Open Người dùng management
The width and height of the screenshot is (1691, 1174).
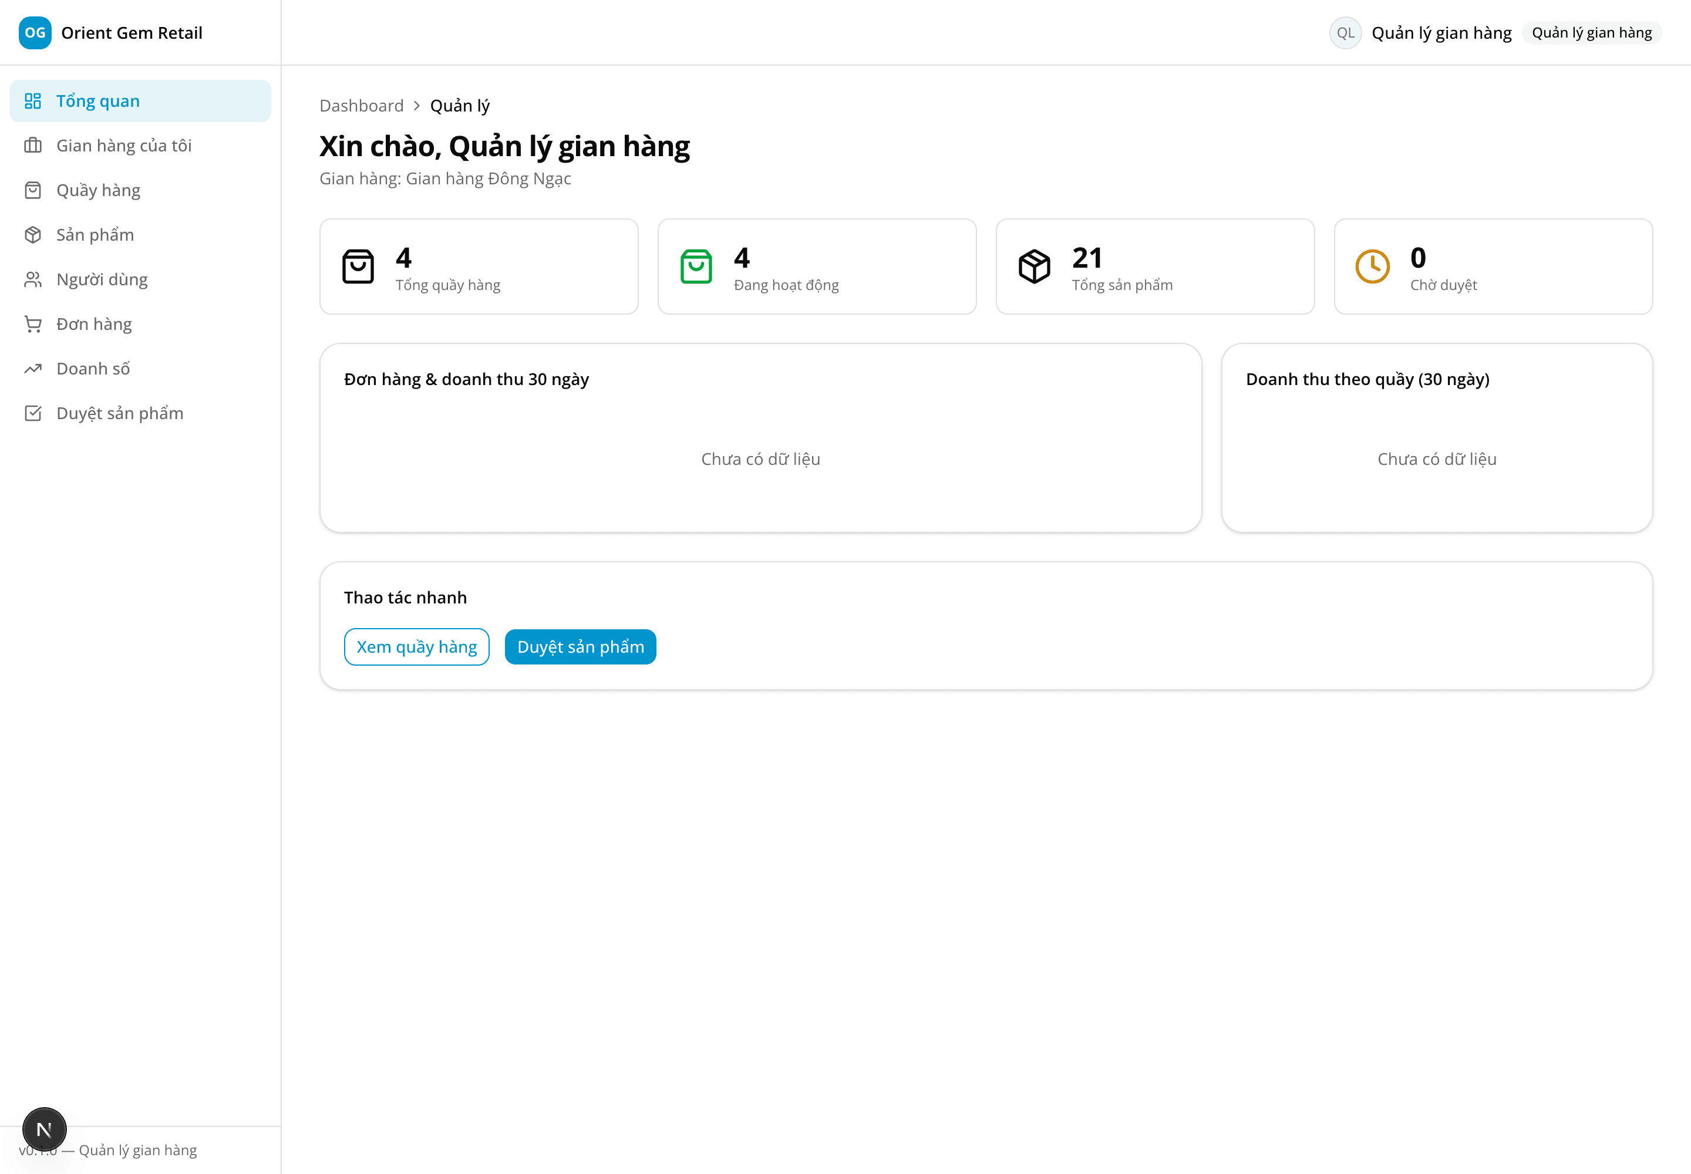coord(140,279)
